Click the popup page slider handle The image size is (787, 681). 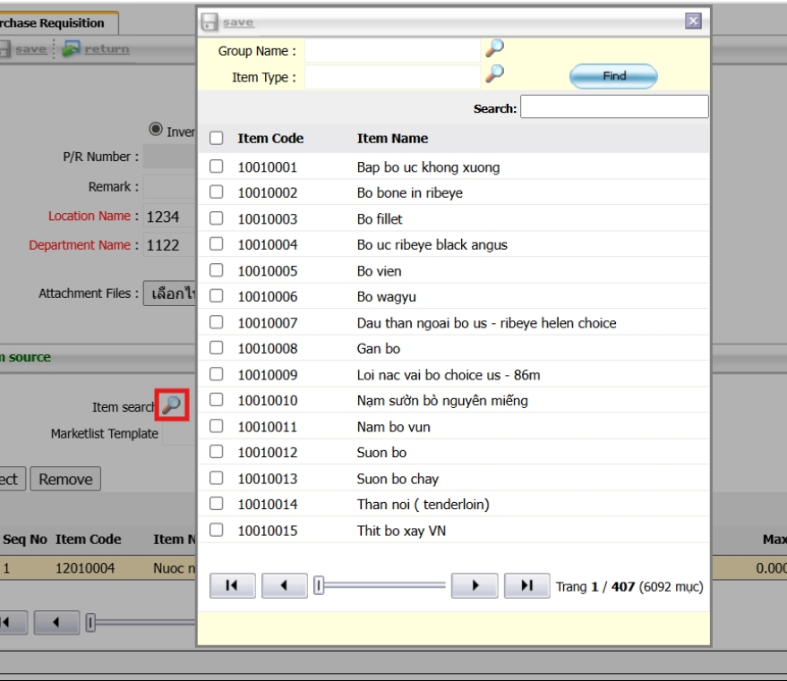tap(318, 586)
